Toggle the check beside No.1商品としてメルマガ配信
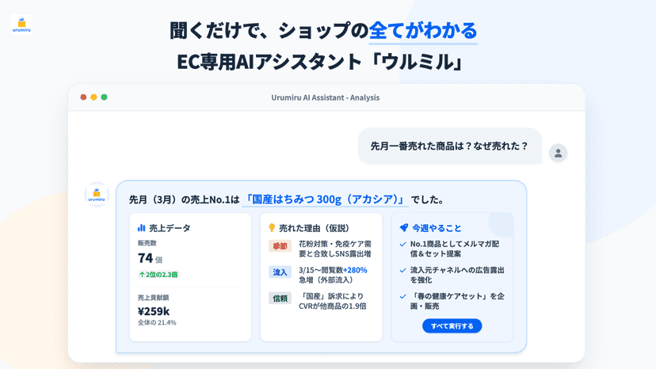 (x=403, y=245)
